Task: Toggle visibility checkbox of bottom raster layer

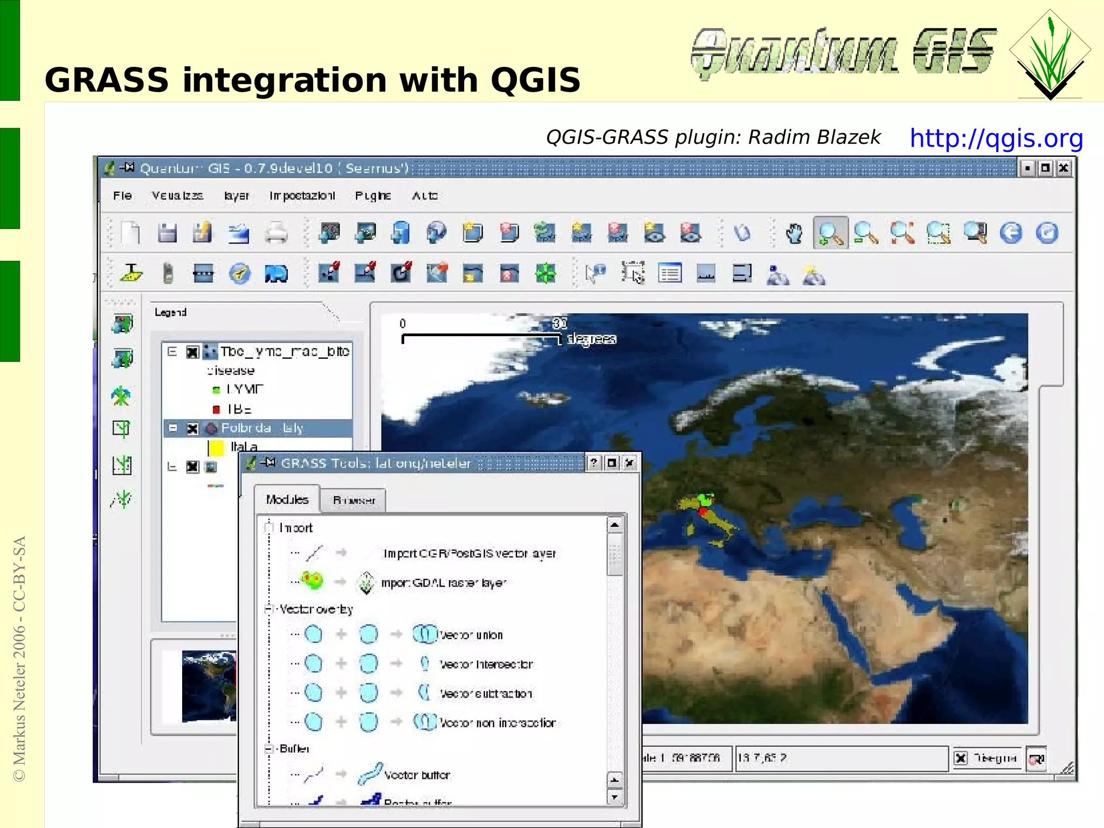Action: click(x=192, y=467)
